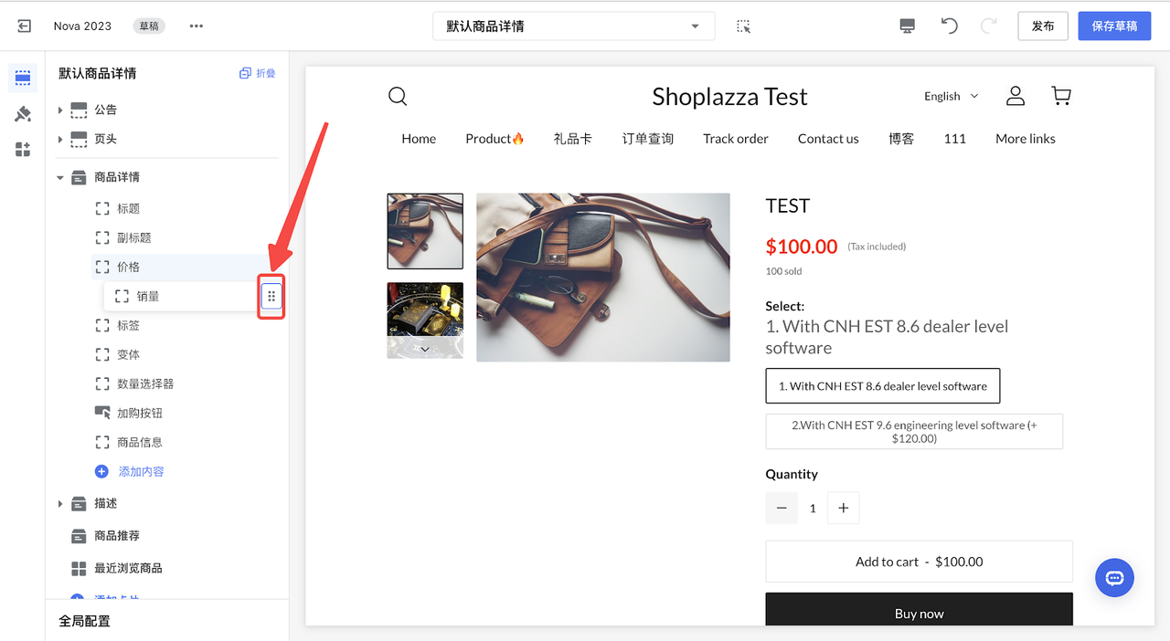Undo the last change
1170x641 pixels.
[950, 26]
